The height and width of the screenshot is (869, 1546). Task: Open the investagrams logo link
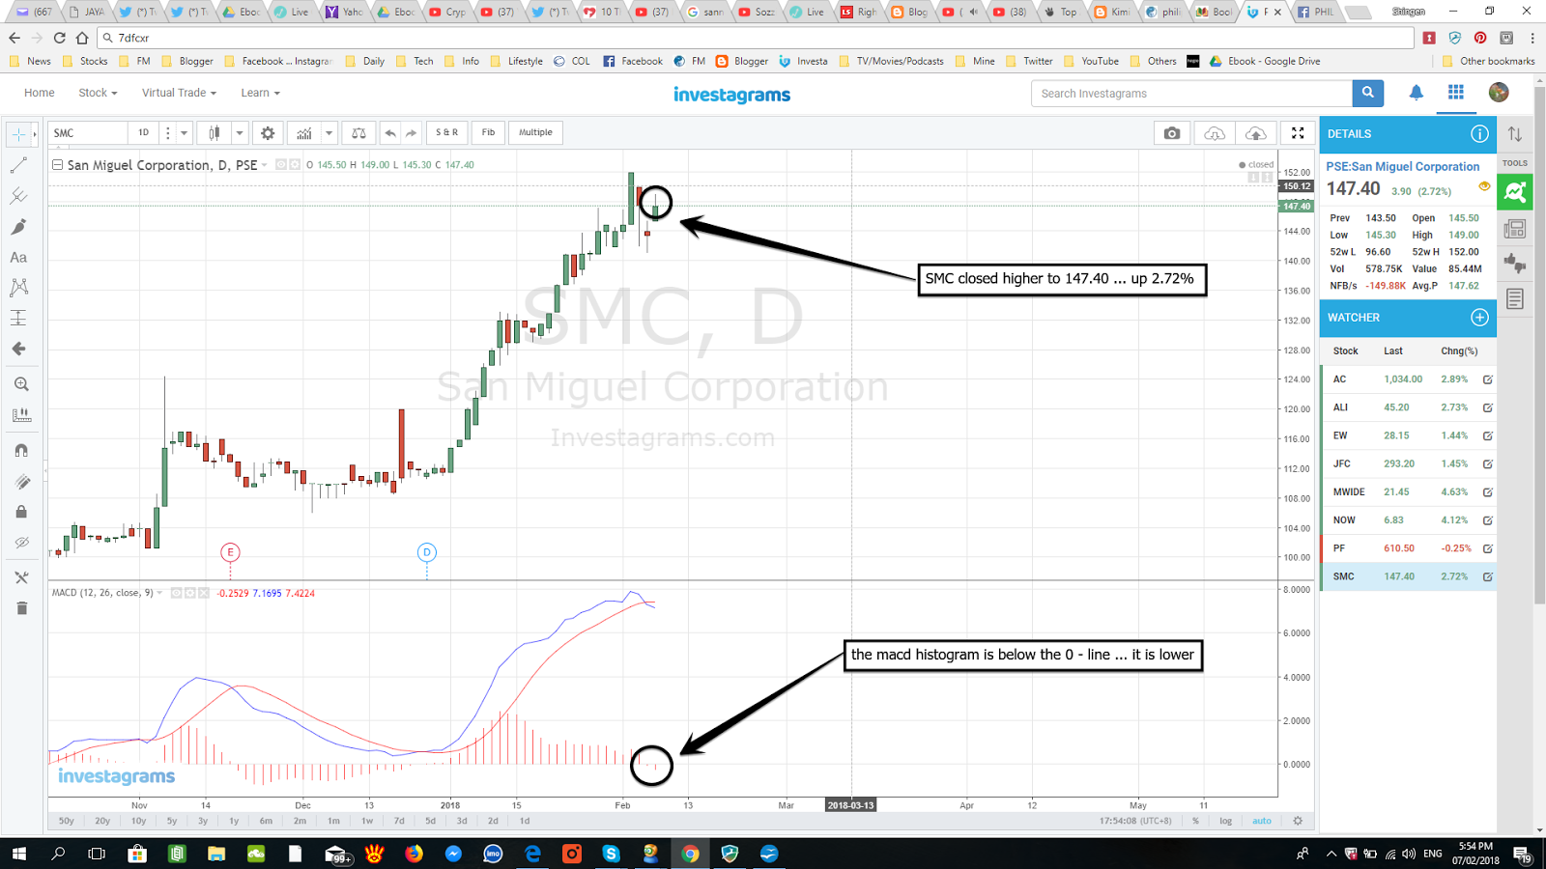click(731, 95)
